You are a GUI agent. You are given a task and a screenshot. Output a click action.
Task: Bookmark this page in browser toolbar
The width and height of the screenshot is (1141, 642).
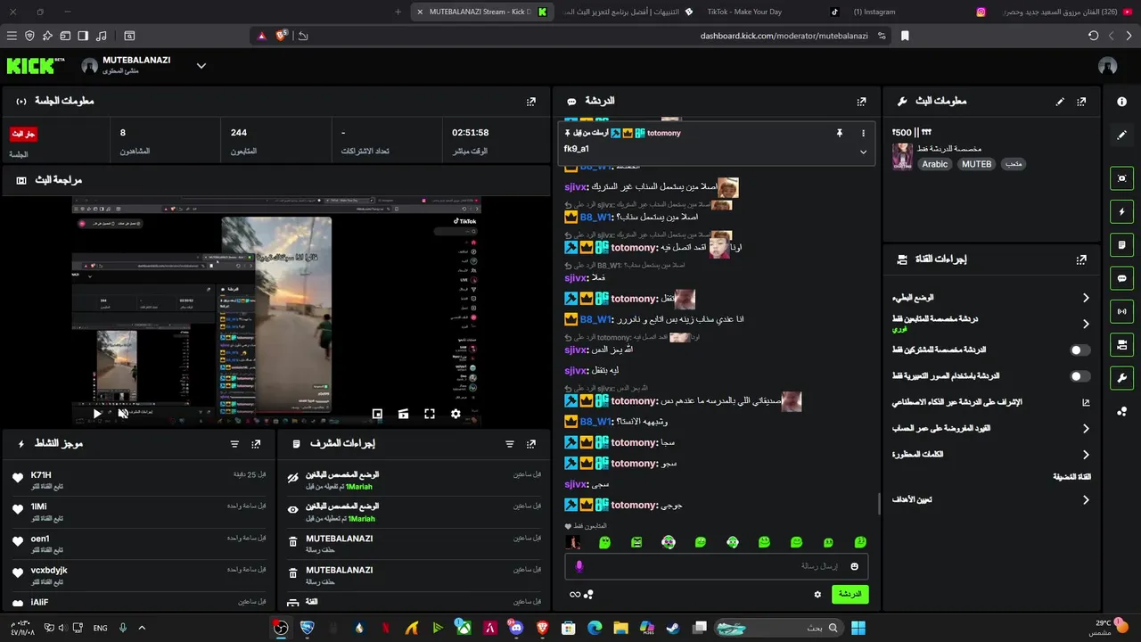pyautogui.click(x=905, y=36)
